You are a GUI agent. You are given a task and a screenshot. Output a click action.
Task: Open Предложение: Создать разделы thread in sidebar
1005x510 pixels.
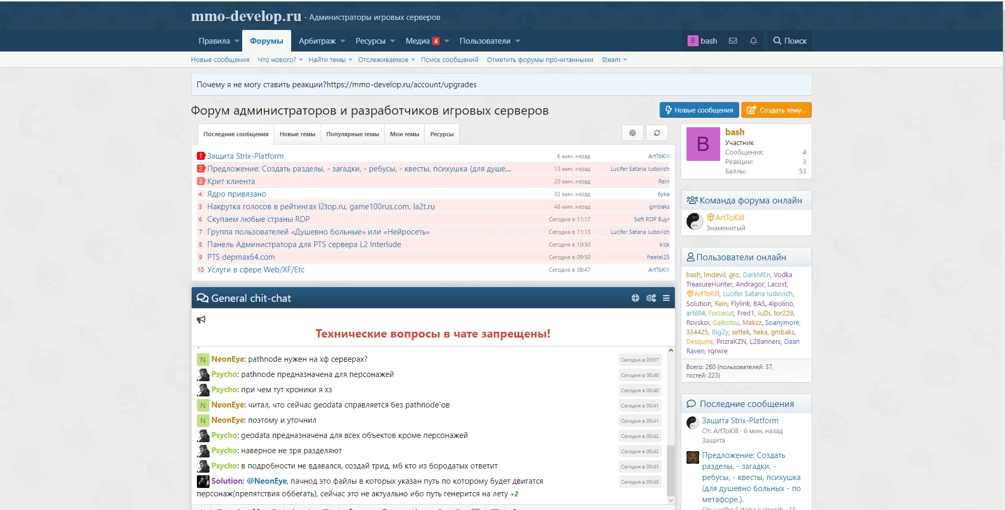[751, 477]
